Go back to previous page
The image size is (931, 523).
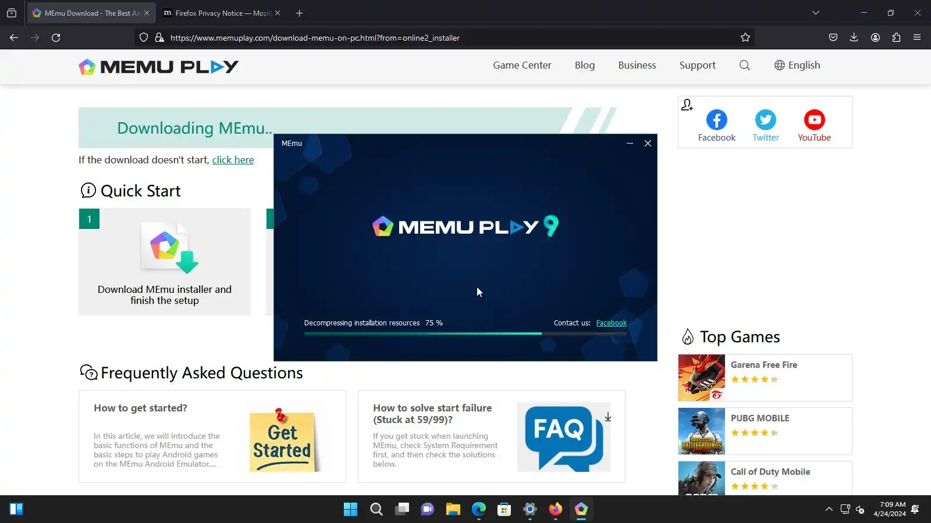click(14, 38)
